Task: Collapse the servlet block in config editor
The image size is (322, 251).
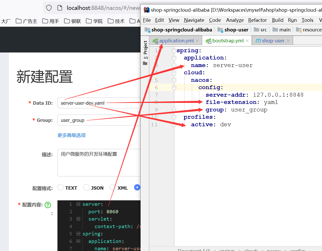Action: [x=78, y=219]
